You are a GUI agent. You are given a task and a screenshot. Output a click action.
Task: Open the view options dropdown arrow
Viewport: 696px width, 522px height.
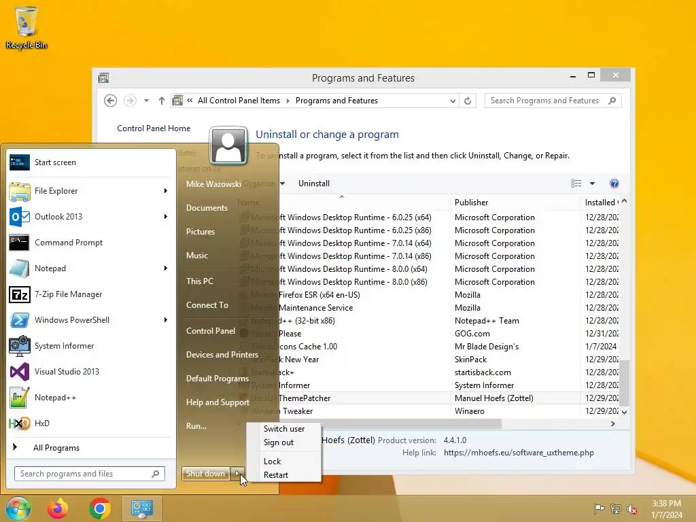pos(592,184)
